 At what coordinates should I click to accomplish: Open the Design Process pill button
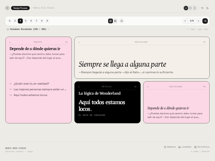coord(20,8)
